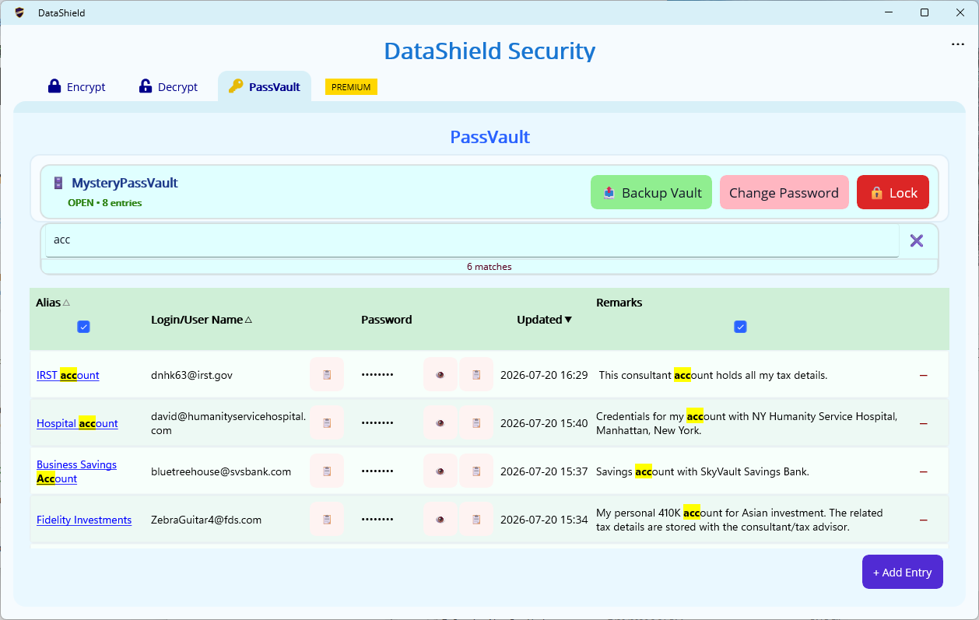This screenshot has height=620, width=979.
Task: Click the 'OPEN • 8 entries' status text
Action: point(105,203)
